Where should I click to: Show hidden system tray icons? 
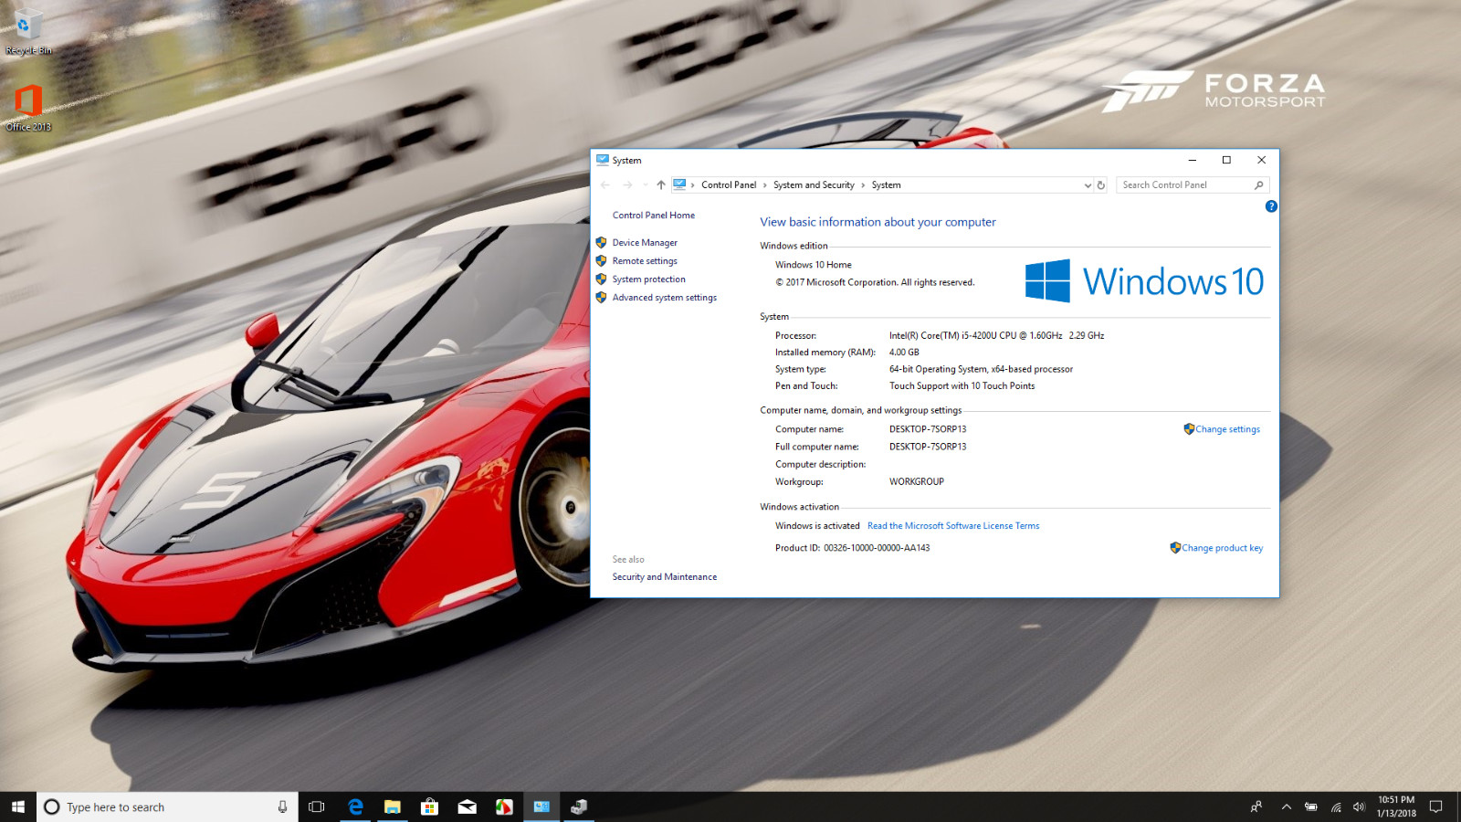click(1286, 806)
